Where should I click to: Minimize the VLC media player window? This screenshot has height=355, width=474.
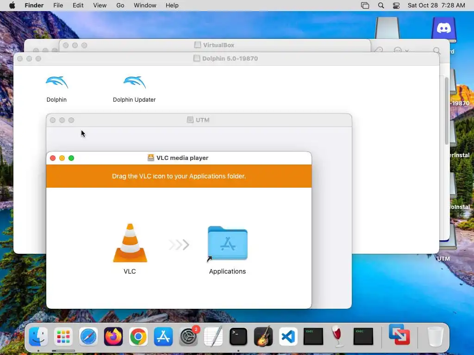point(62,158)
